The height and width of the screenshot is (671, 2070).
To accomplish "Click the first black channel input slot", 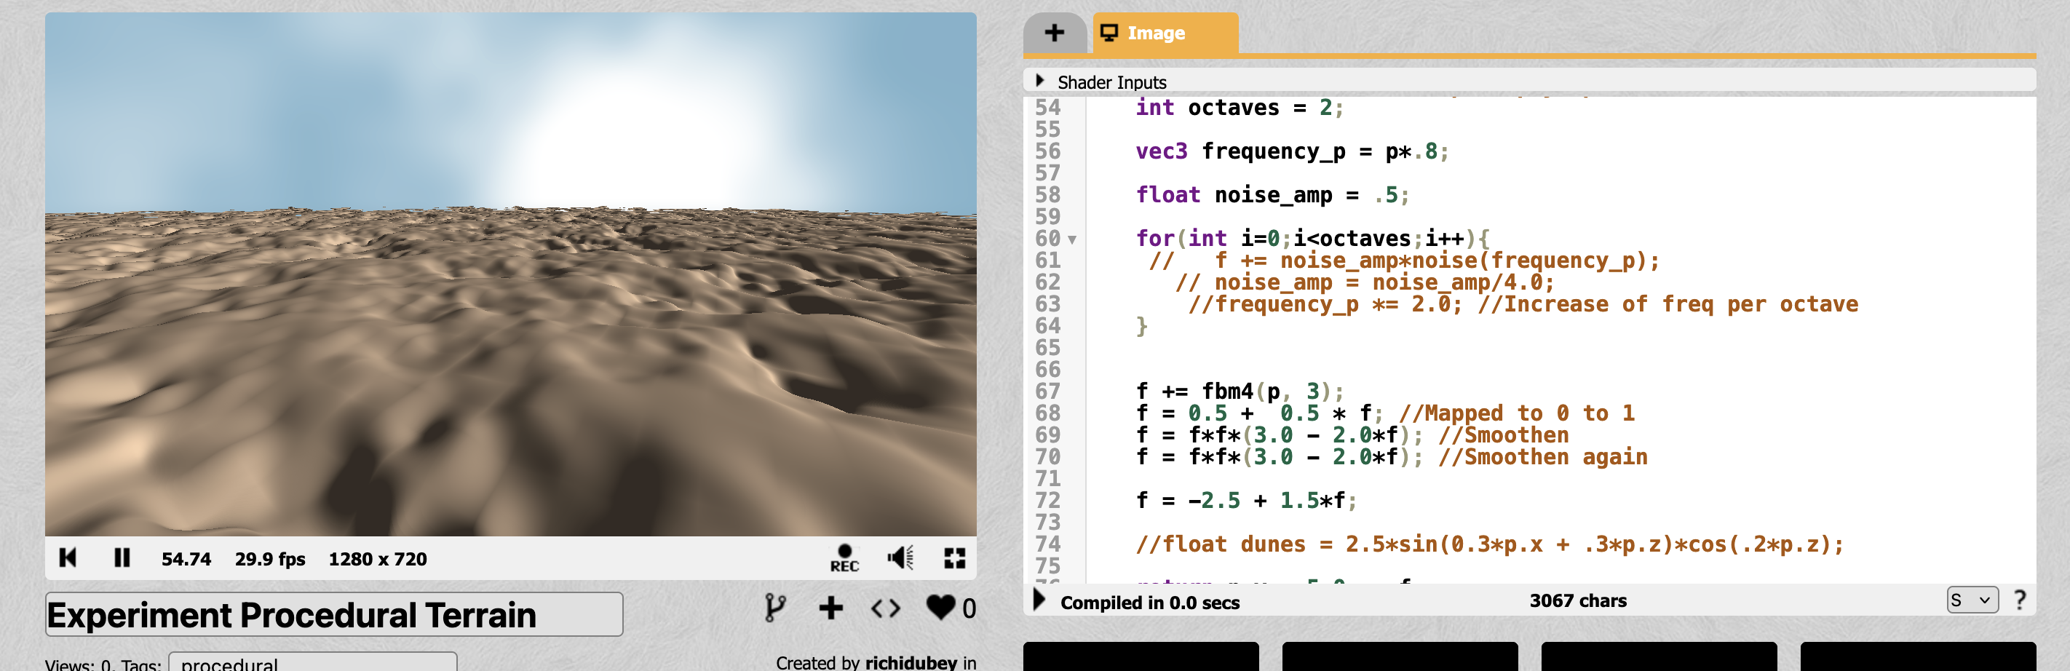I will point(1141,656).
